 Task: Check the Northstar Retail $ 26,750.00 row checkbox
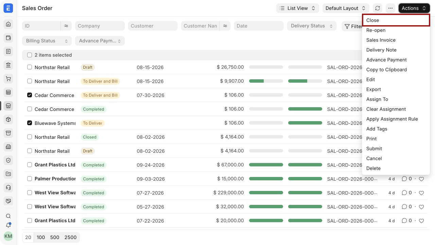pos(30,67)
